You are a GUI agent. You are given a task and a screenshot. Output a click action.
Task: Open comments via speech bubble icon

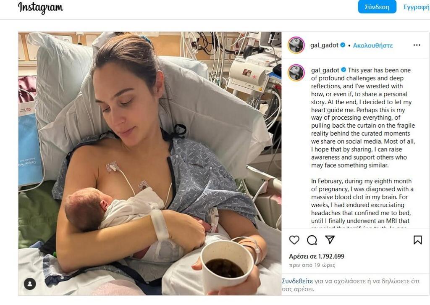312,240
